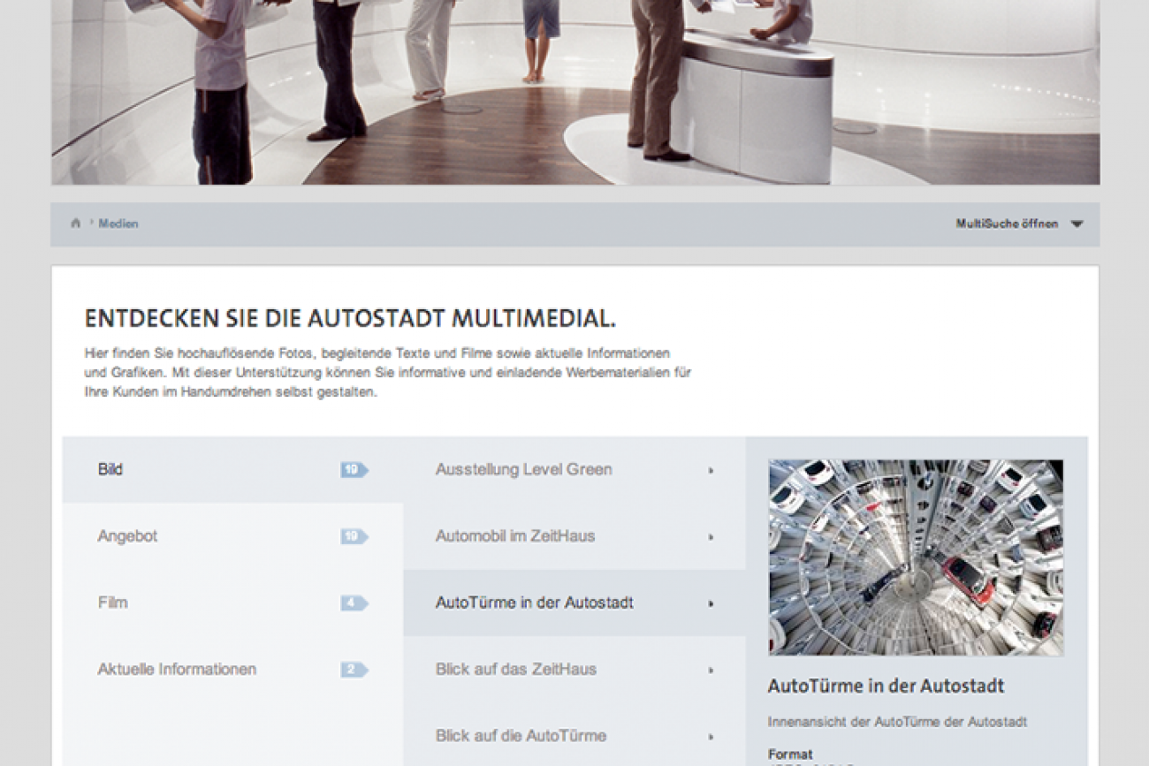1149x766 pixels.
Task: Click arrow beside AutoTürme in der Autostadt
Action: click(x=711, y=603)
